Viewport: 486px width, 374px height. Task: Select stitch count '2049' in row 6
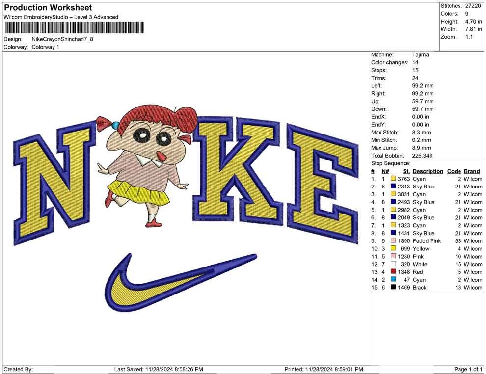[404, 217]
